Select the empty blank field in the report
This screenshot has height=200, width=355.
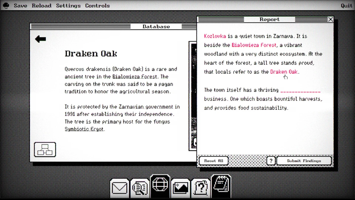(300, 90)
